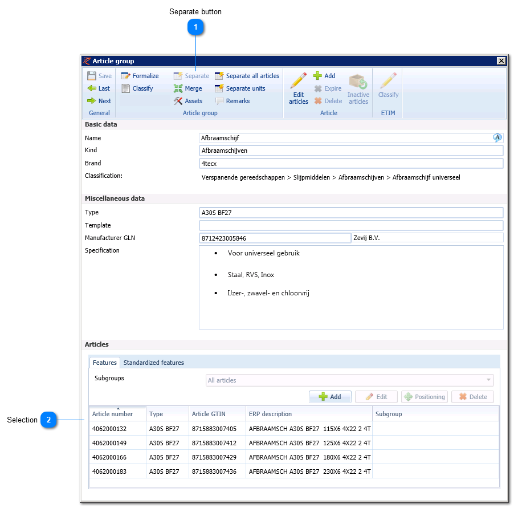This screenshot has height=508, width=514.
Task: Click the Brand input field
Action: 351,163
